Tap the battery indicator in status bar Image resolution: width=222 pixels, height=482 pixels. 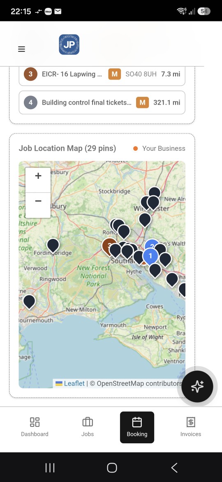pyautogui.click(x=204, y=12)
